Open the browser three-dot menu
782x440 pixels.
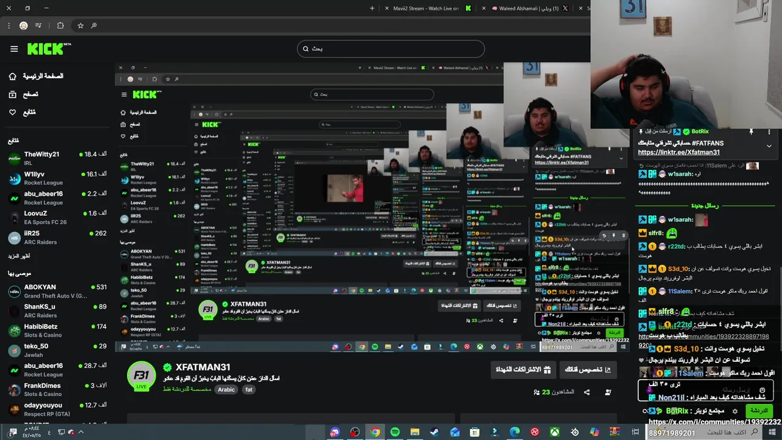tap(9, 26)
